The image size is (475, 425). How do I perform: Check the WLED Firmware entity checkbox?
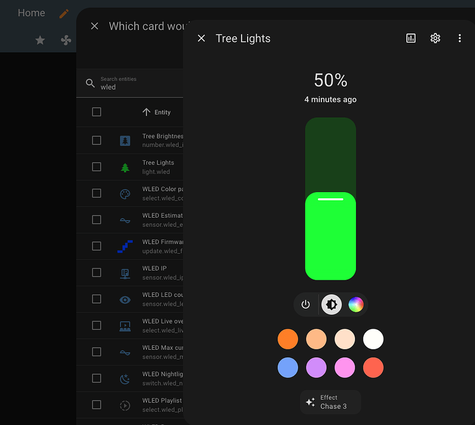96,246
